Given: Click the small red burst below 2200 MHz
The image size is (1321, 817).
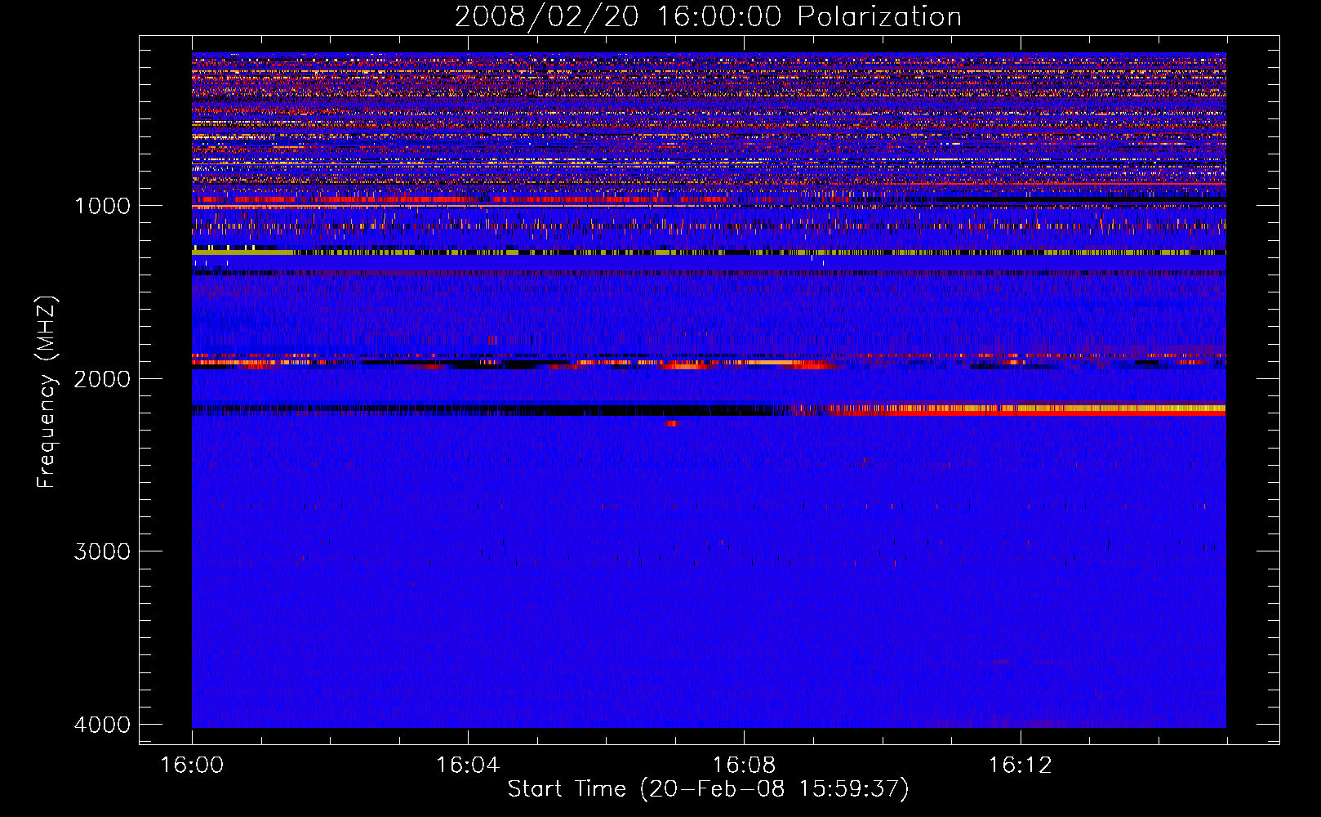Looking at the screenshot, I should (x=671, y=423).
